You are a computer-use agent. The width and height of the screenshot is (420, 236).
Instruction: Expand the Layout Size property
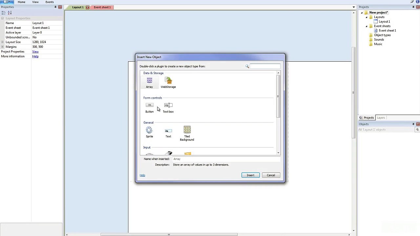[2, 42]
